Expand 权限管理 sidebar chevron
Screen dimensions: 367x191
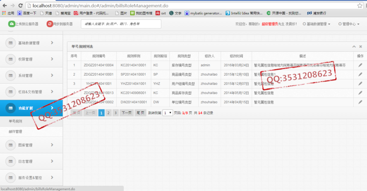[52, 59]
